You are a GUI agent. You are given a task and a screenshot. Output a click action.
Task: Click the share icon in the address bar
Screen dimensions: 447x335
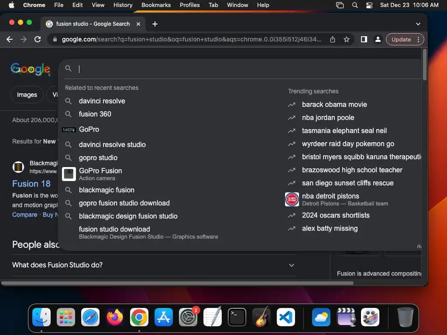tap(333, 39)
